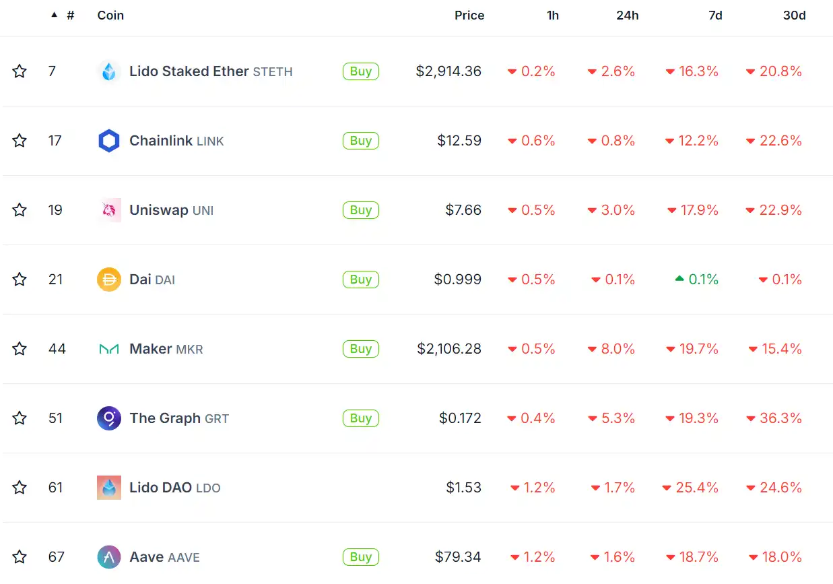Image resolution: width=833 pixels, height=584 pixels.
Task: Favorite Lido Staked Ether with its star
Action: coord(20,71)
